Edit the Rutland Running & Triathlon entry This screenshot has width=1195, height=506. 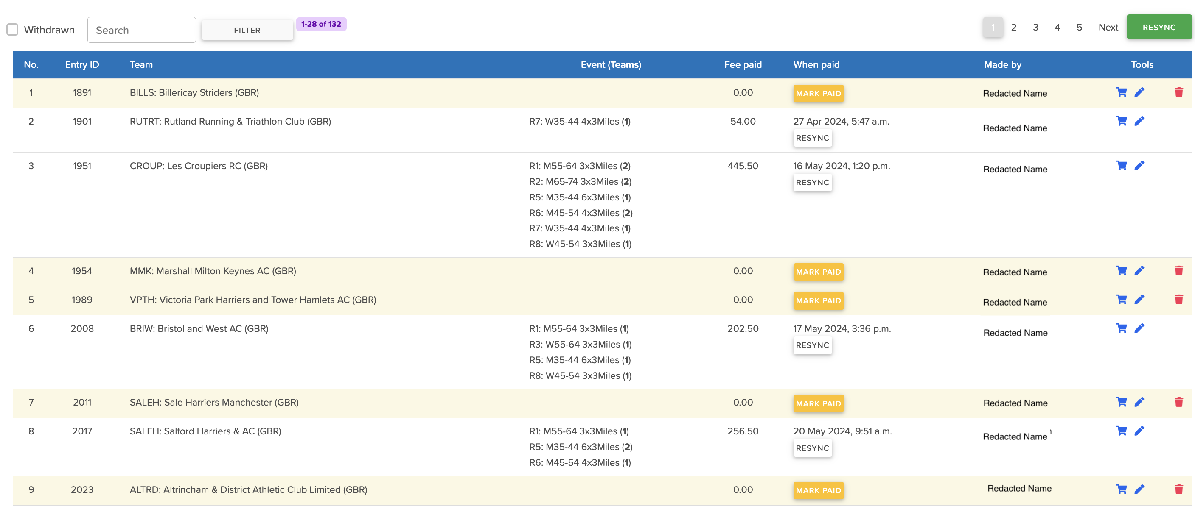1139,121
